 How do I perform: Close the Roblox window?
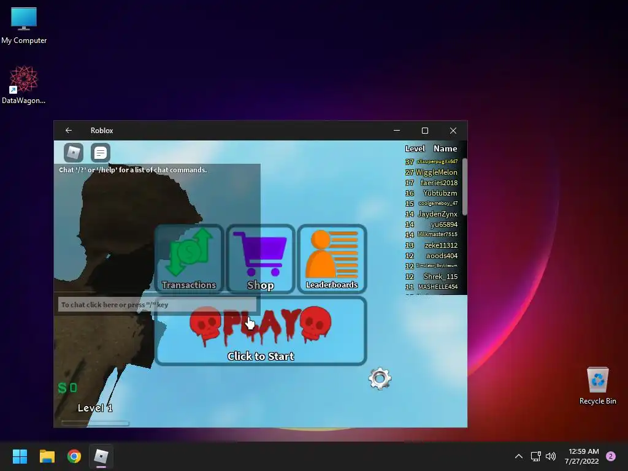pos(453,131)
